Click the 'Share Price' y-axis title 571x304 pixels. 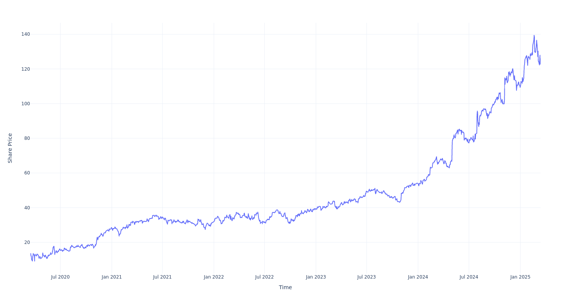coord(10,148)
